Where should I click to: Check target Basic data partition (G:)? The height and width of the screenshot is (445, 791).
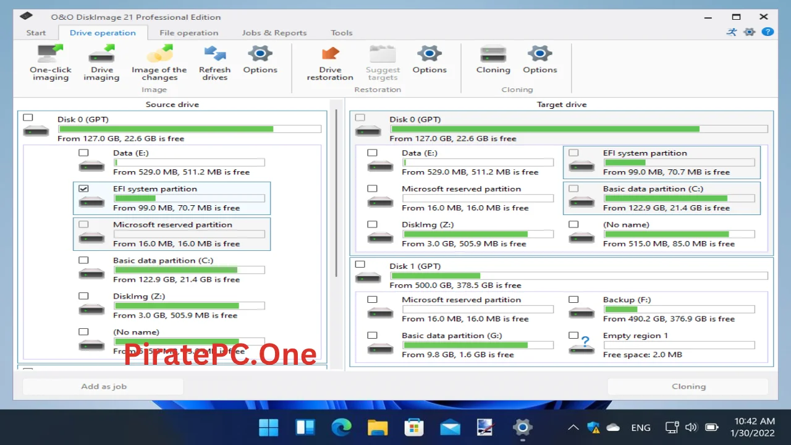(x=372, y=336)
